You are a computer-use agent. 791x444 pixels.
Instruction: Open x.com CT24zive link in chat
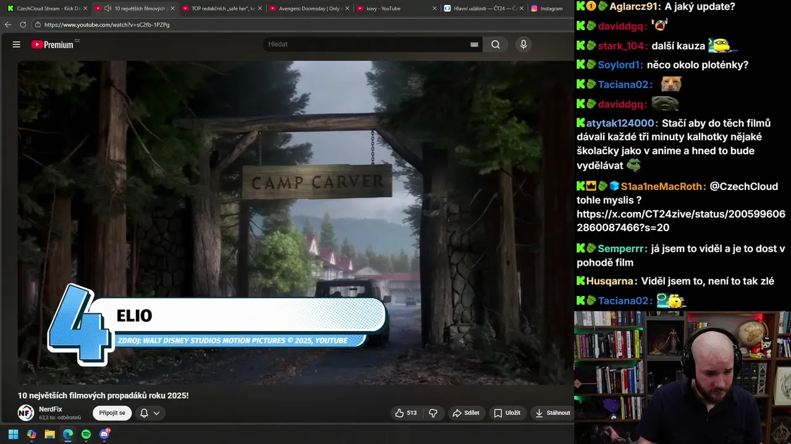point(680,221)
